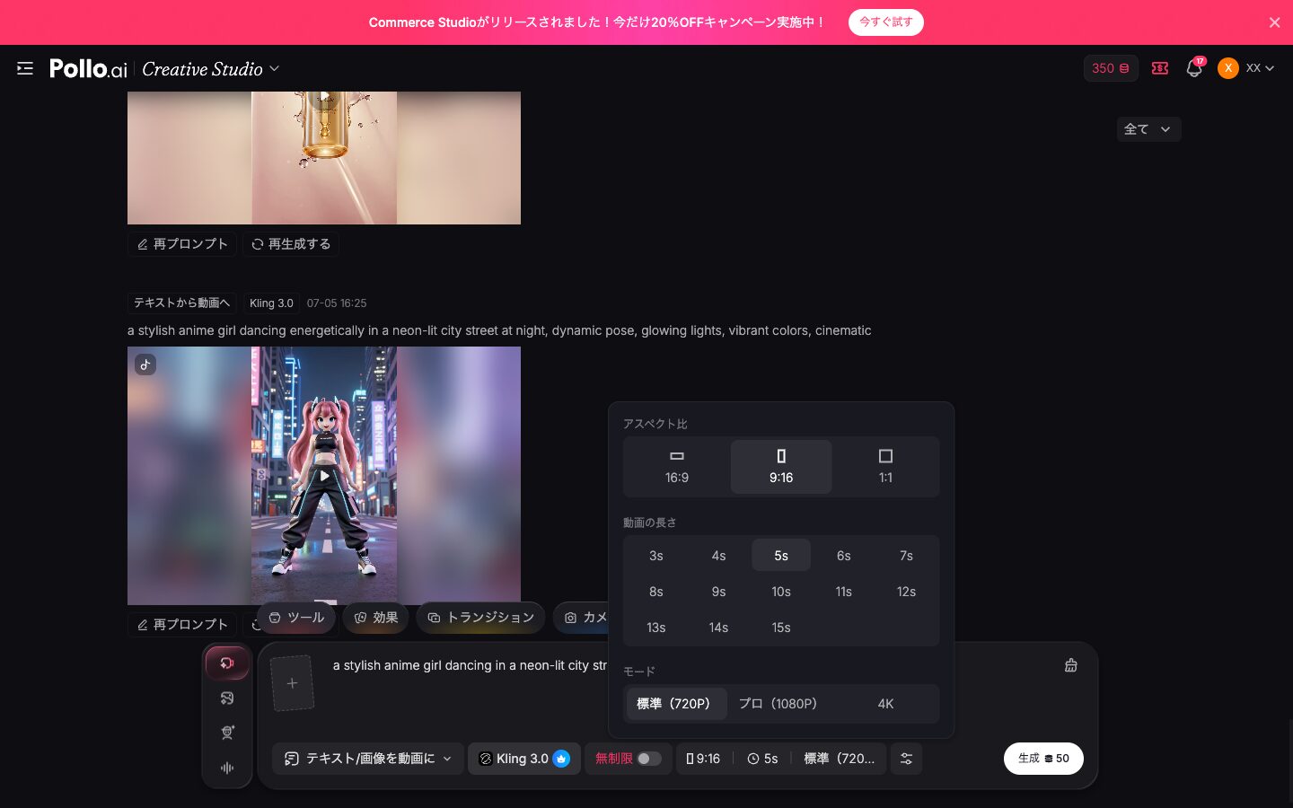Set video length to 11s
The width and height of the screenshot is (1293, 808).
click(844, 592)
